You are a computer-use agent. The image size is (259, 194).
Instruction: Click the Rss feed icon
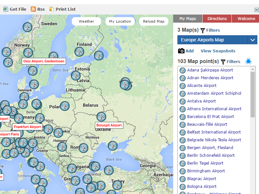[x=33, y=9]
